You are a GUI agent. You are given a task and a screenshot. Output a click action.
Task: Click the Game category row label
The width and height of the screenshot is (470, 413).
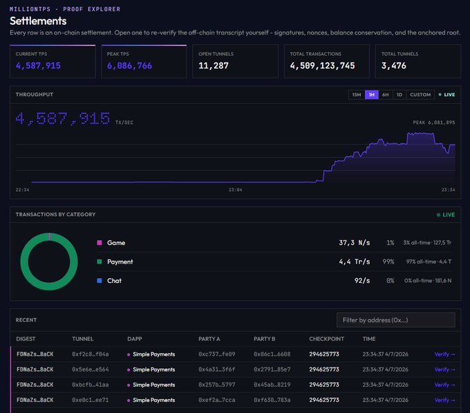pyautogui.click(x=116, y=243)
